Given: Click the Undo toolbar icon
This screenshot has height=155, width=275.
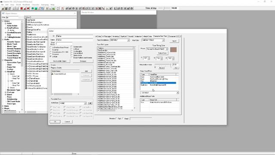Looking at the screenshot, I should click(x=14, y=8).
